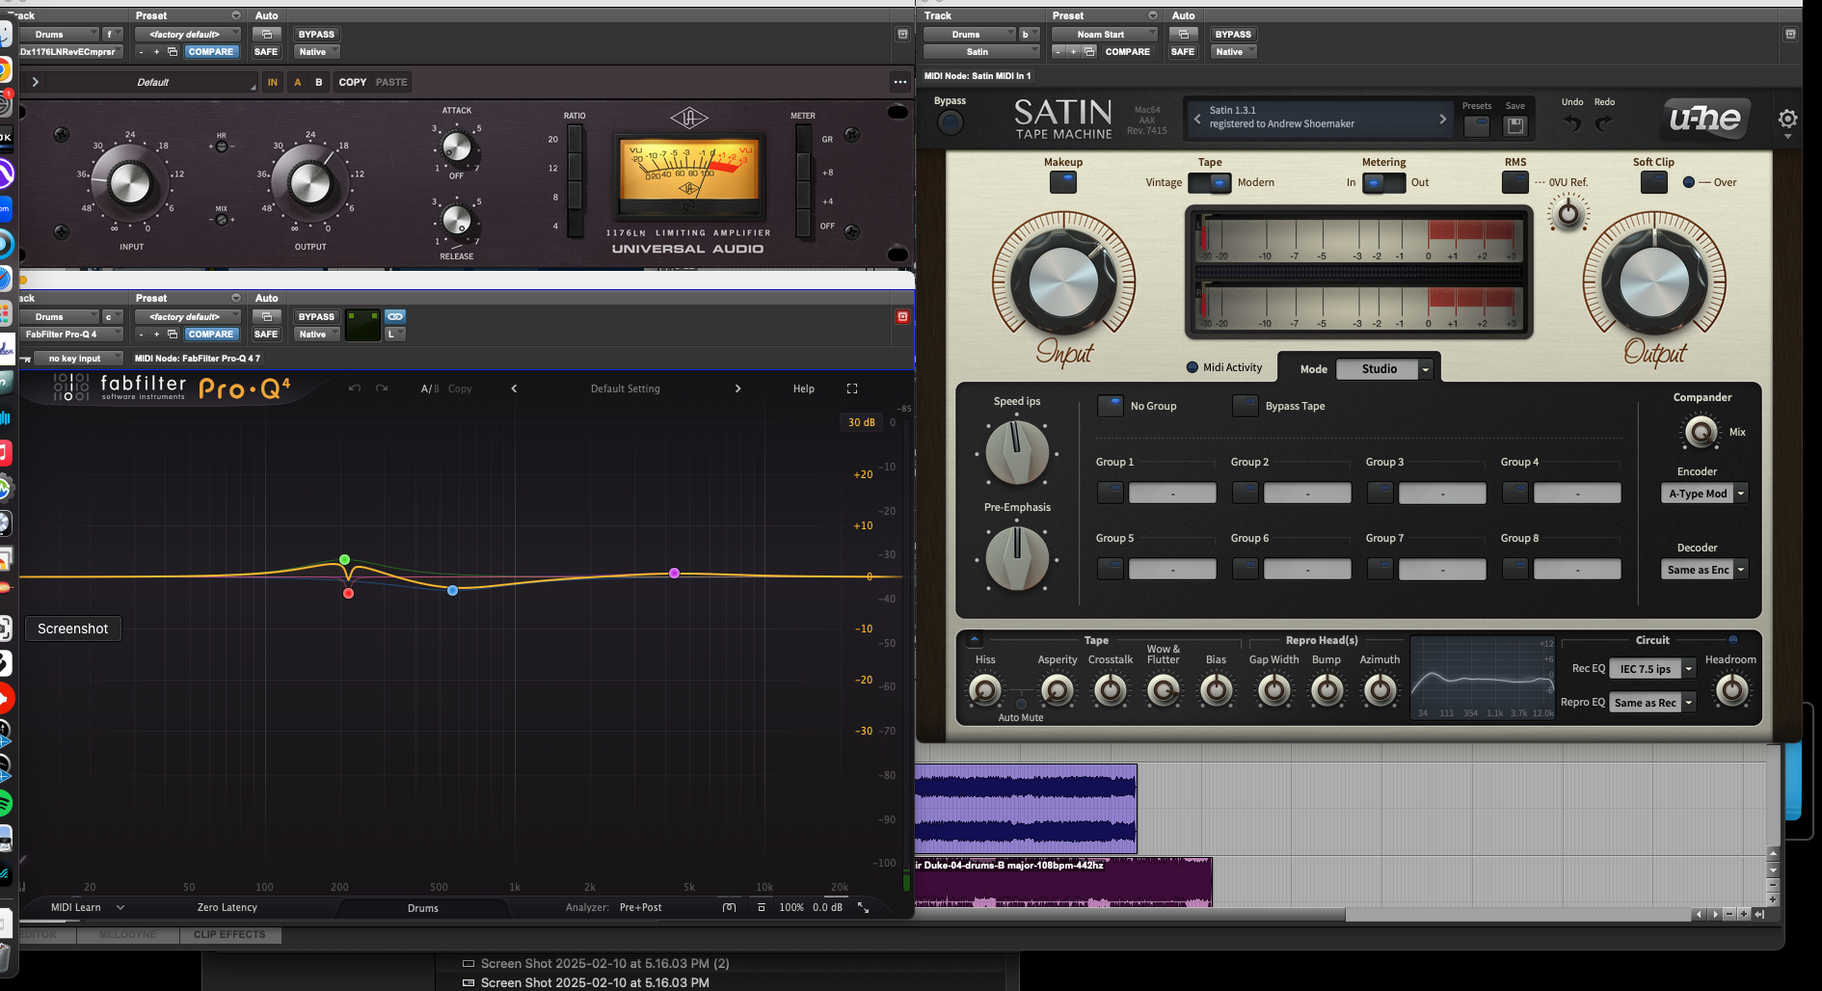This screenshot has width=1822, height=991.
Task: Click the Satin Input knob
Action: coord(1063,282)
